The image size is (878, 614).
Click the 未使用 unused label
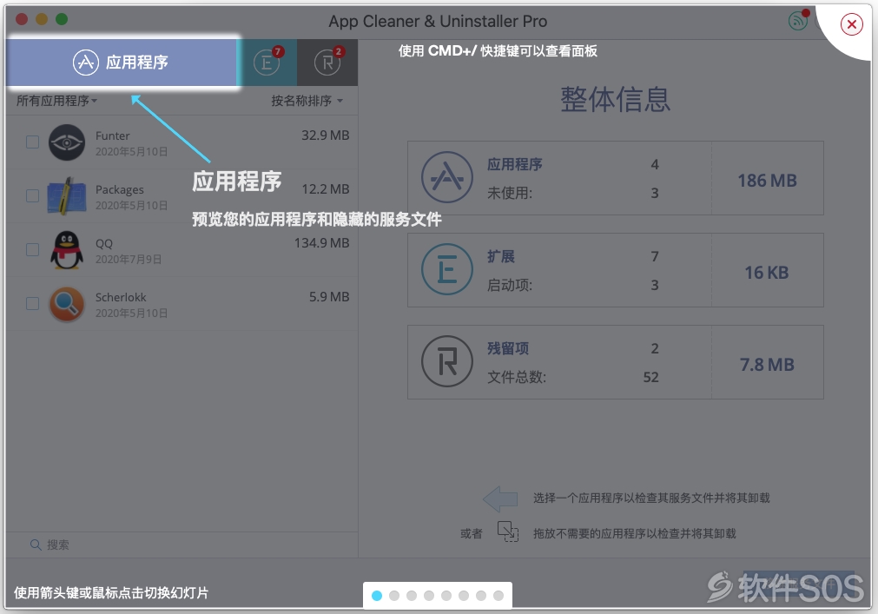click(510, 193)
